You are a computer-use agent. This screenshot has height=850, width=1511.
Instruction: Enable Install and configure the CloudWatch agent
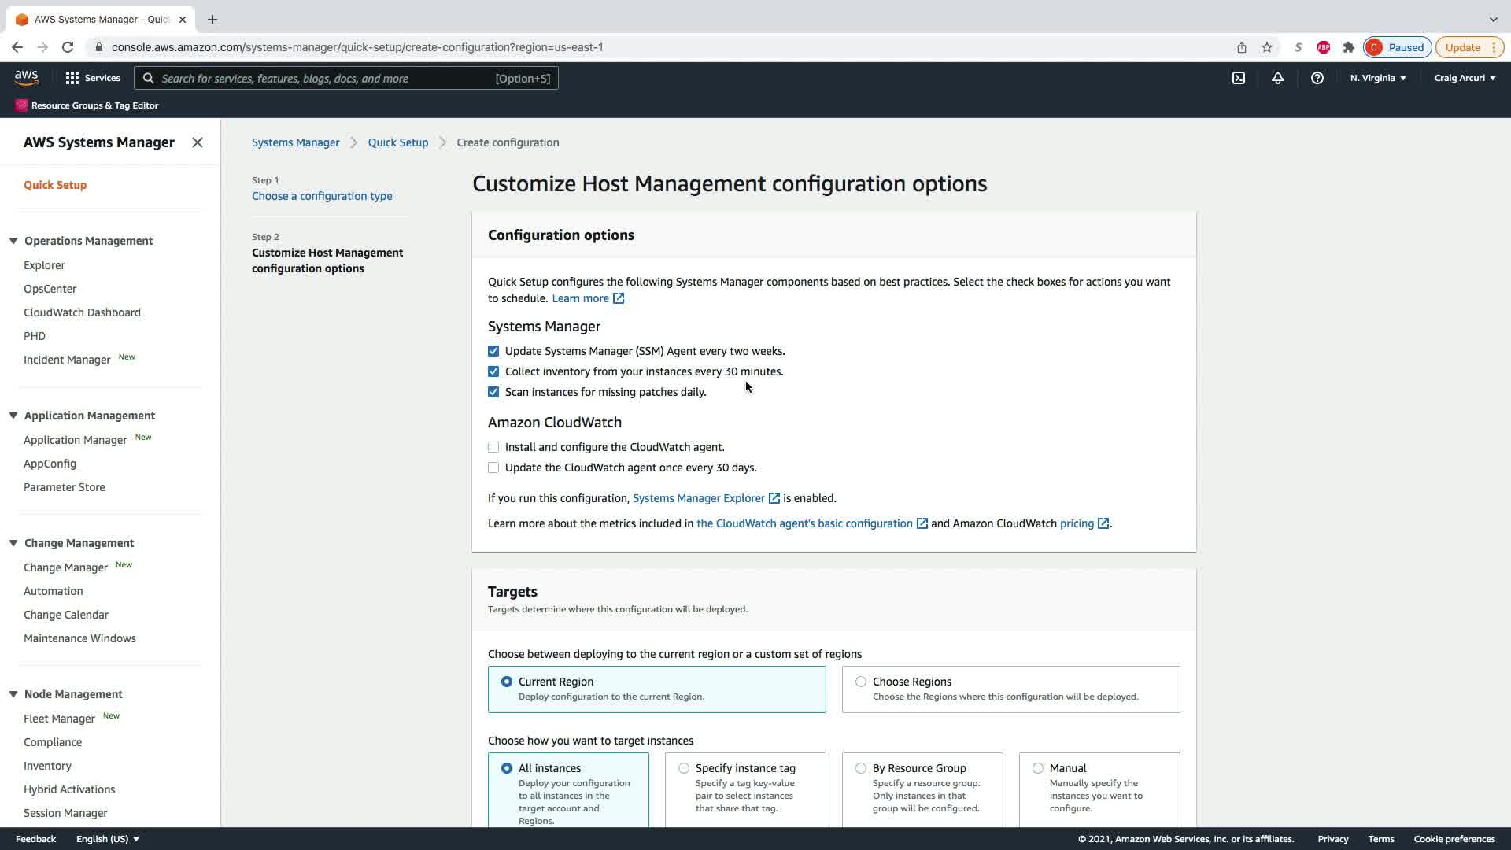(493, 447)
